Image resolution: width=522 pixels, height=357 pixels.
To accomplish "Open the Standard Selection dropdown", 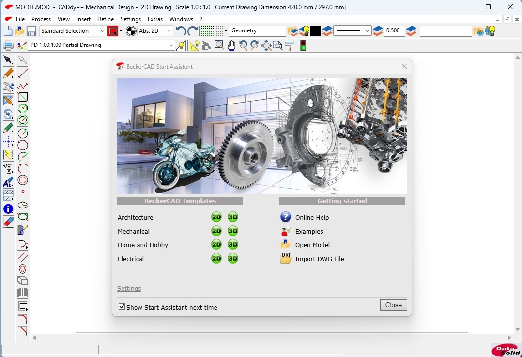I will pos(73,31).
